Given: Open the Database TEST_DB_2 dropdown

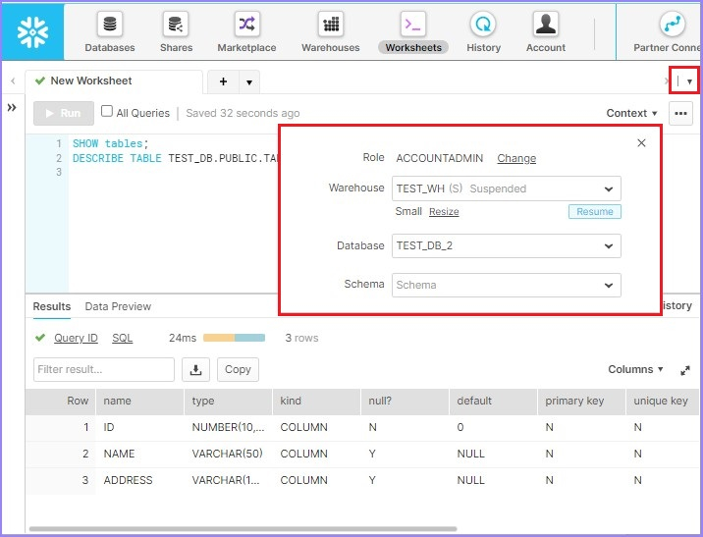Looking at the screenshot, I should tap(507, 245).
